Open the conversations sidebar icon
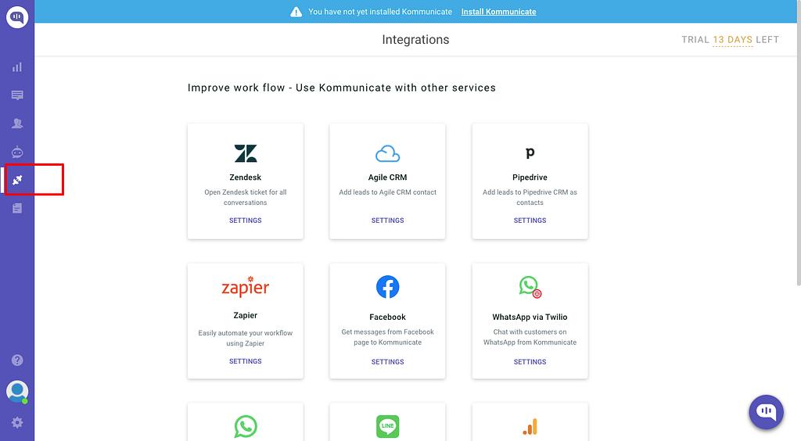This screenshot has width=801, height=441. 17,95
